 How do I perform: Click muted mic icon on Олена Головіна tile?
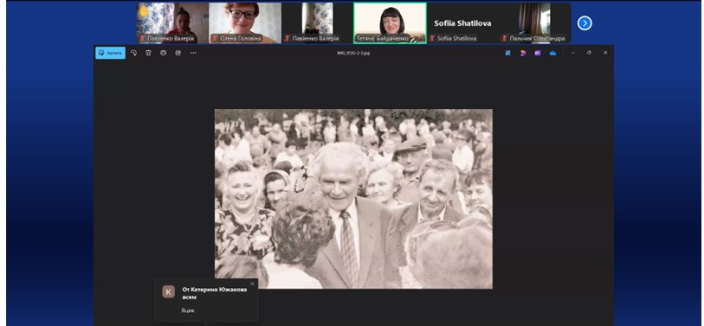click(215, 39)
